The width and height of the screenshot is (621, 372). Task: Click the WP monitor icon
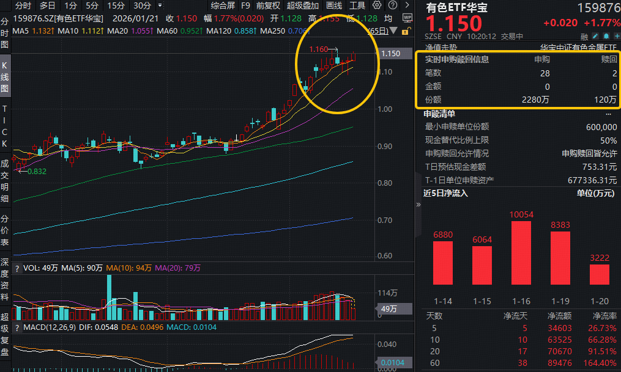coord(407,18)
